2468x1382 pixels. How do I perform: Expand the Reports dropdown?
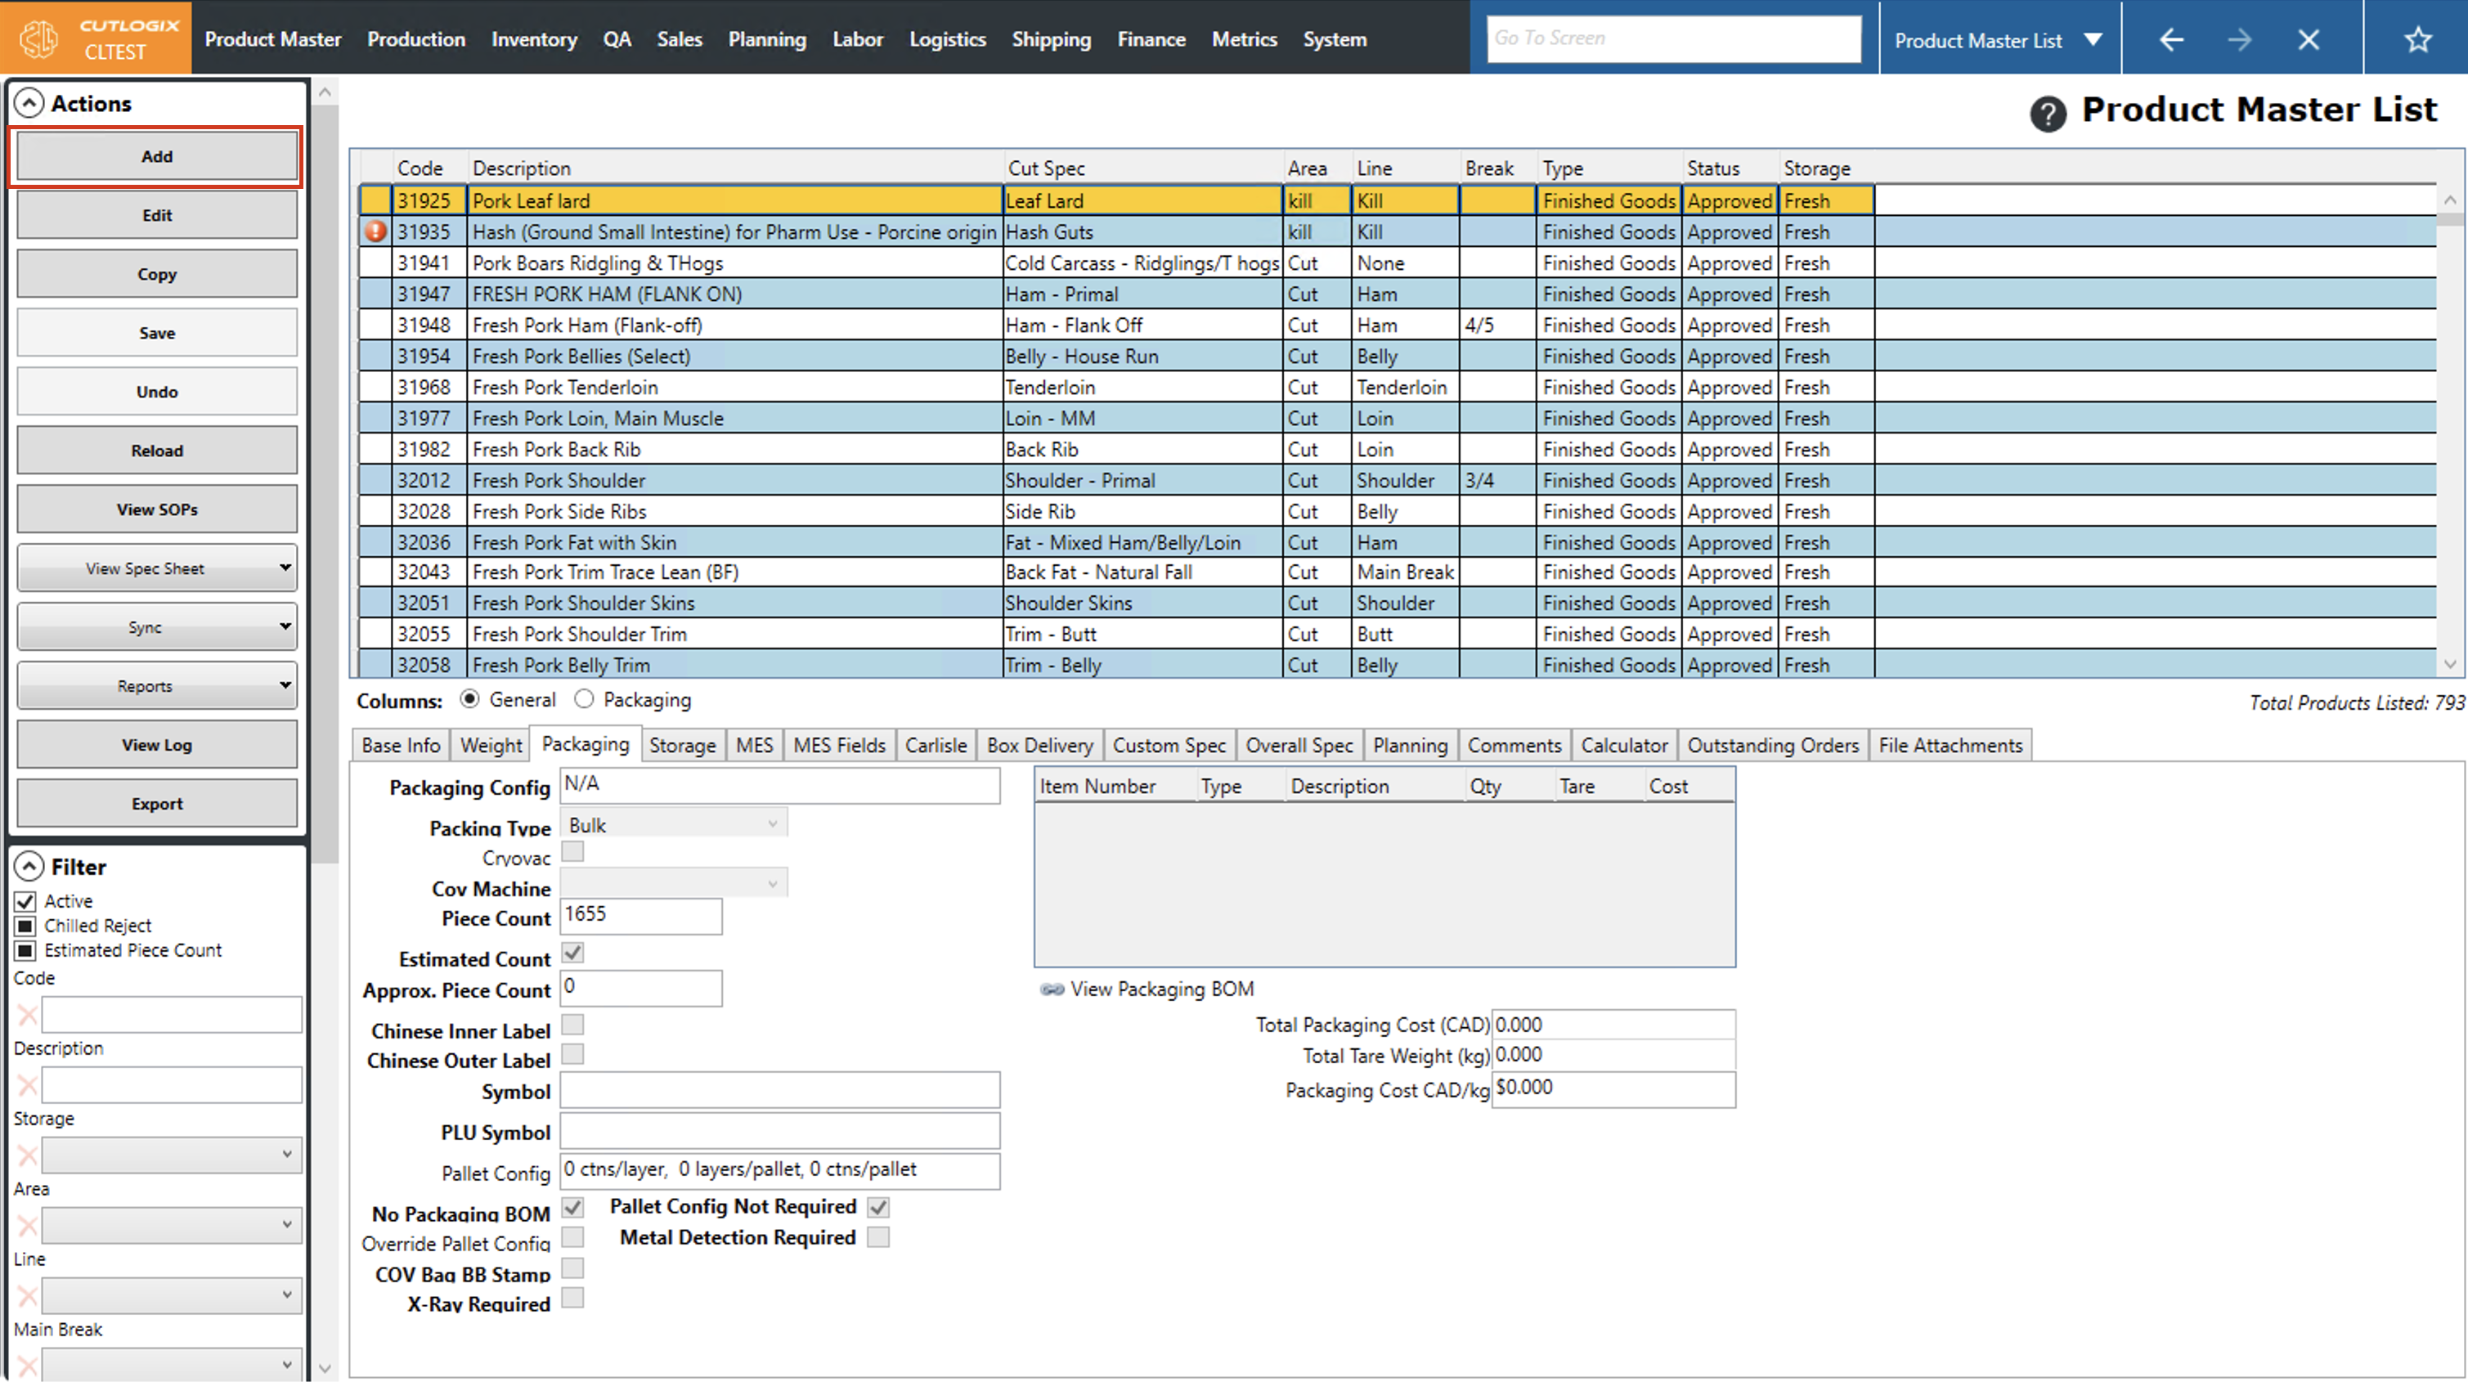pyautogui.click(x=157, y=685)
